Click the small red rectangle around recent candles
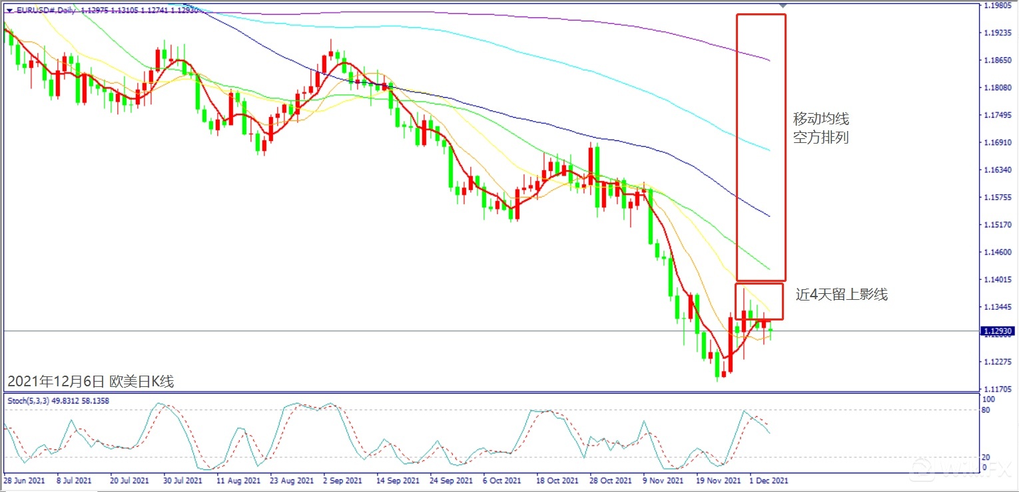The height and width of the screenshot is (492, 1019). pyautogui.click(x=759, y=284)
